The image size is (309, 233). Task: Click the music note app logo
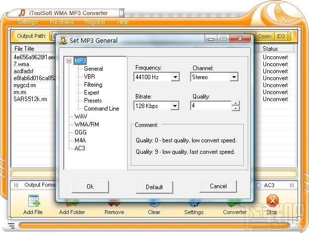click(x=22, y=13)
